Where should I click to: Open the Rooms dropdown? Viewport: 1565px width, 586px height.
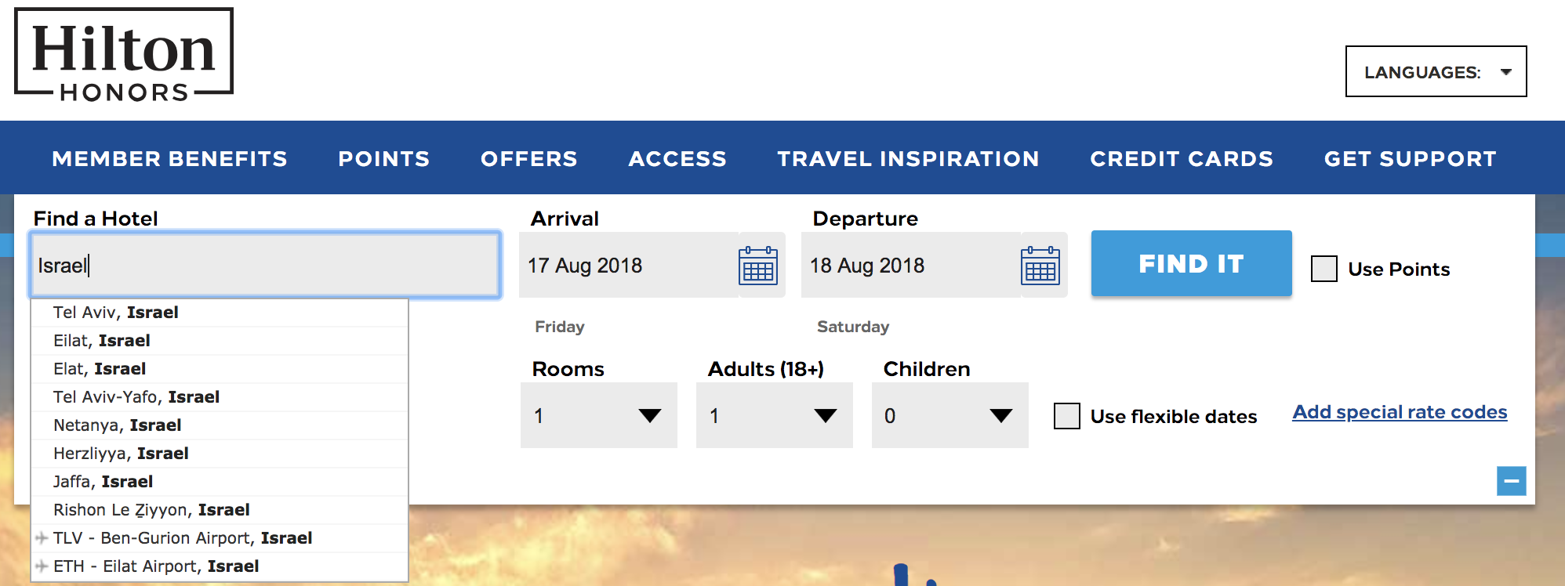point(598,415)
